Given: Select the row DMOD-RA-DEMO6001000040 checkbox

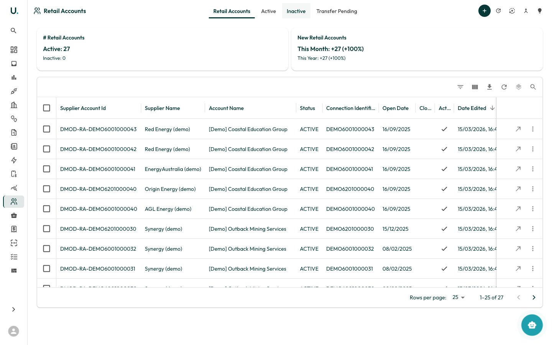Looking at the screenshot, I should pyautogui.click(x=47, y=209).
